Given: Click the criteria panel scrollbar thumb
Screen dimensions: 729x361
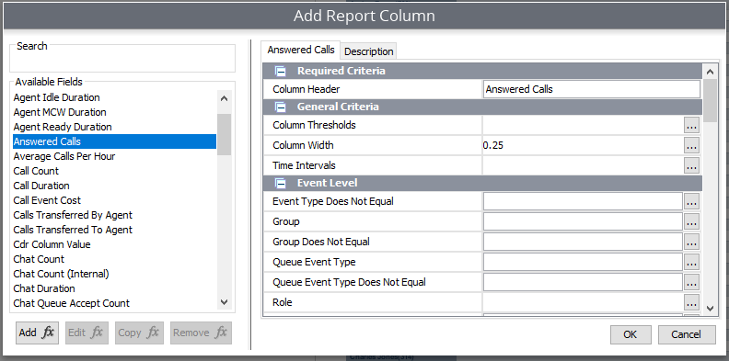Looking at the screenshot, I should [x=710, y=101].
